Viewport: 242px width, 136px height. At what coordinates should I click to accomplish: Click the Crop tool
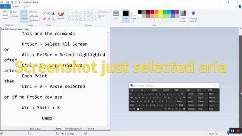click(33, 12)
